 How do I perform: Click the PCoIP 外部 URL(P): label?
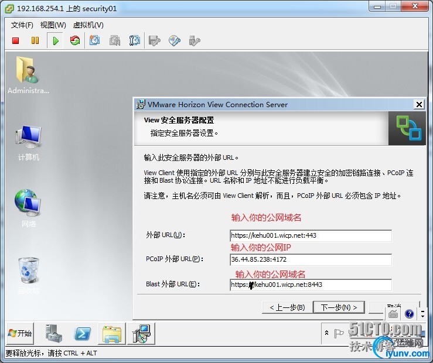pyautogui.click(x=175, y=259)
